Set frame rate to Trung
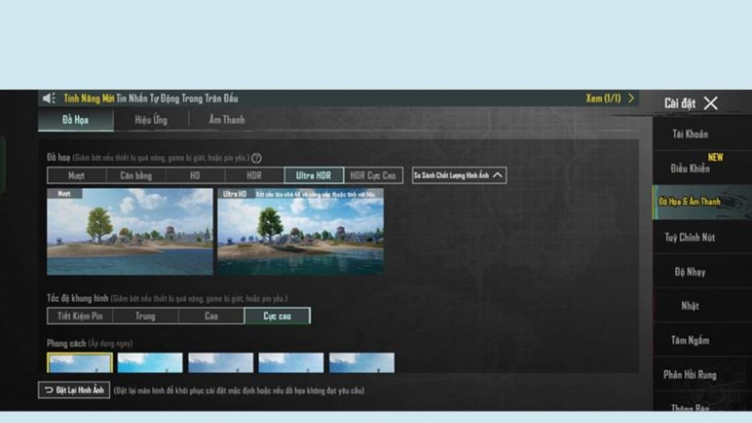This screenshot has width=752, height=423. click(145, 316)
